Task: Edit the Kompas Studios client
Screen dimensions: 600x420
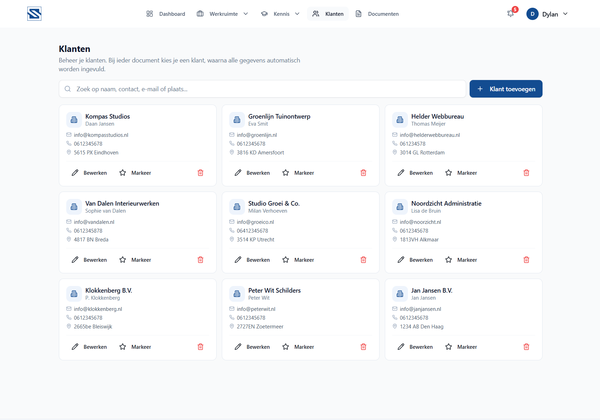Action: coord(89,173)
